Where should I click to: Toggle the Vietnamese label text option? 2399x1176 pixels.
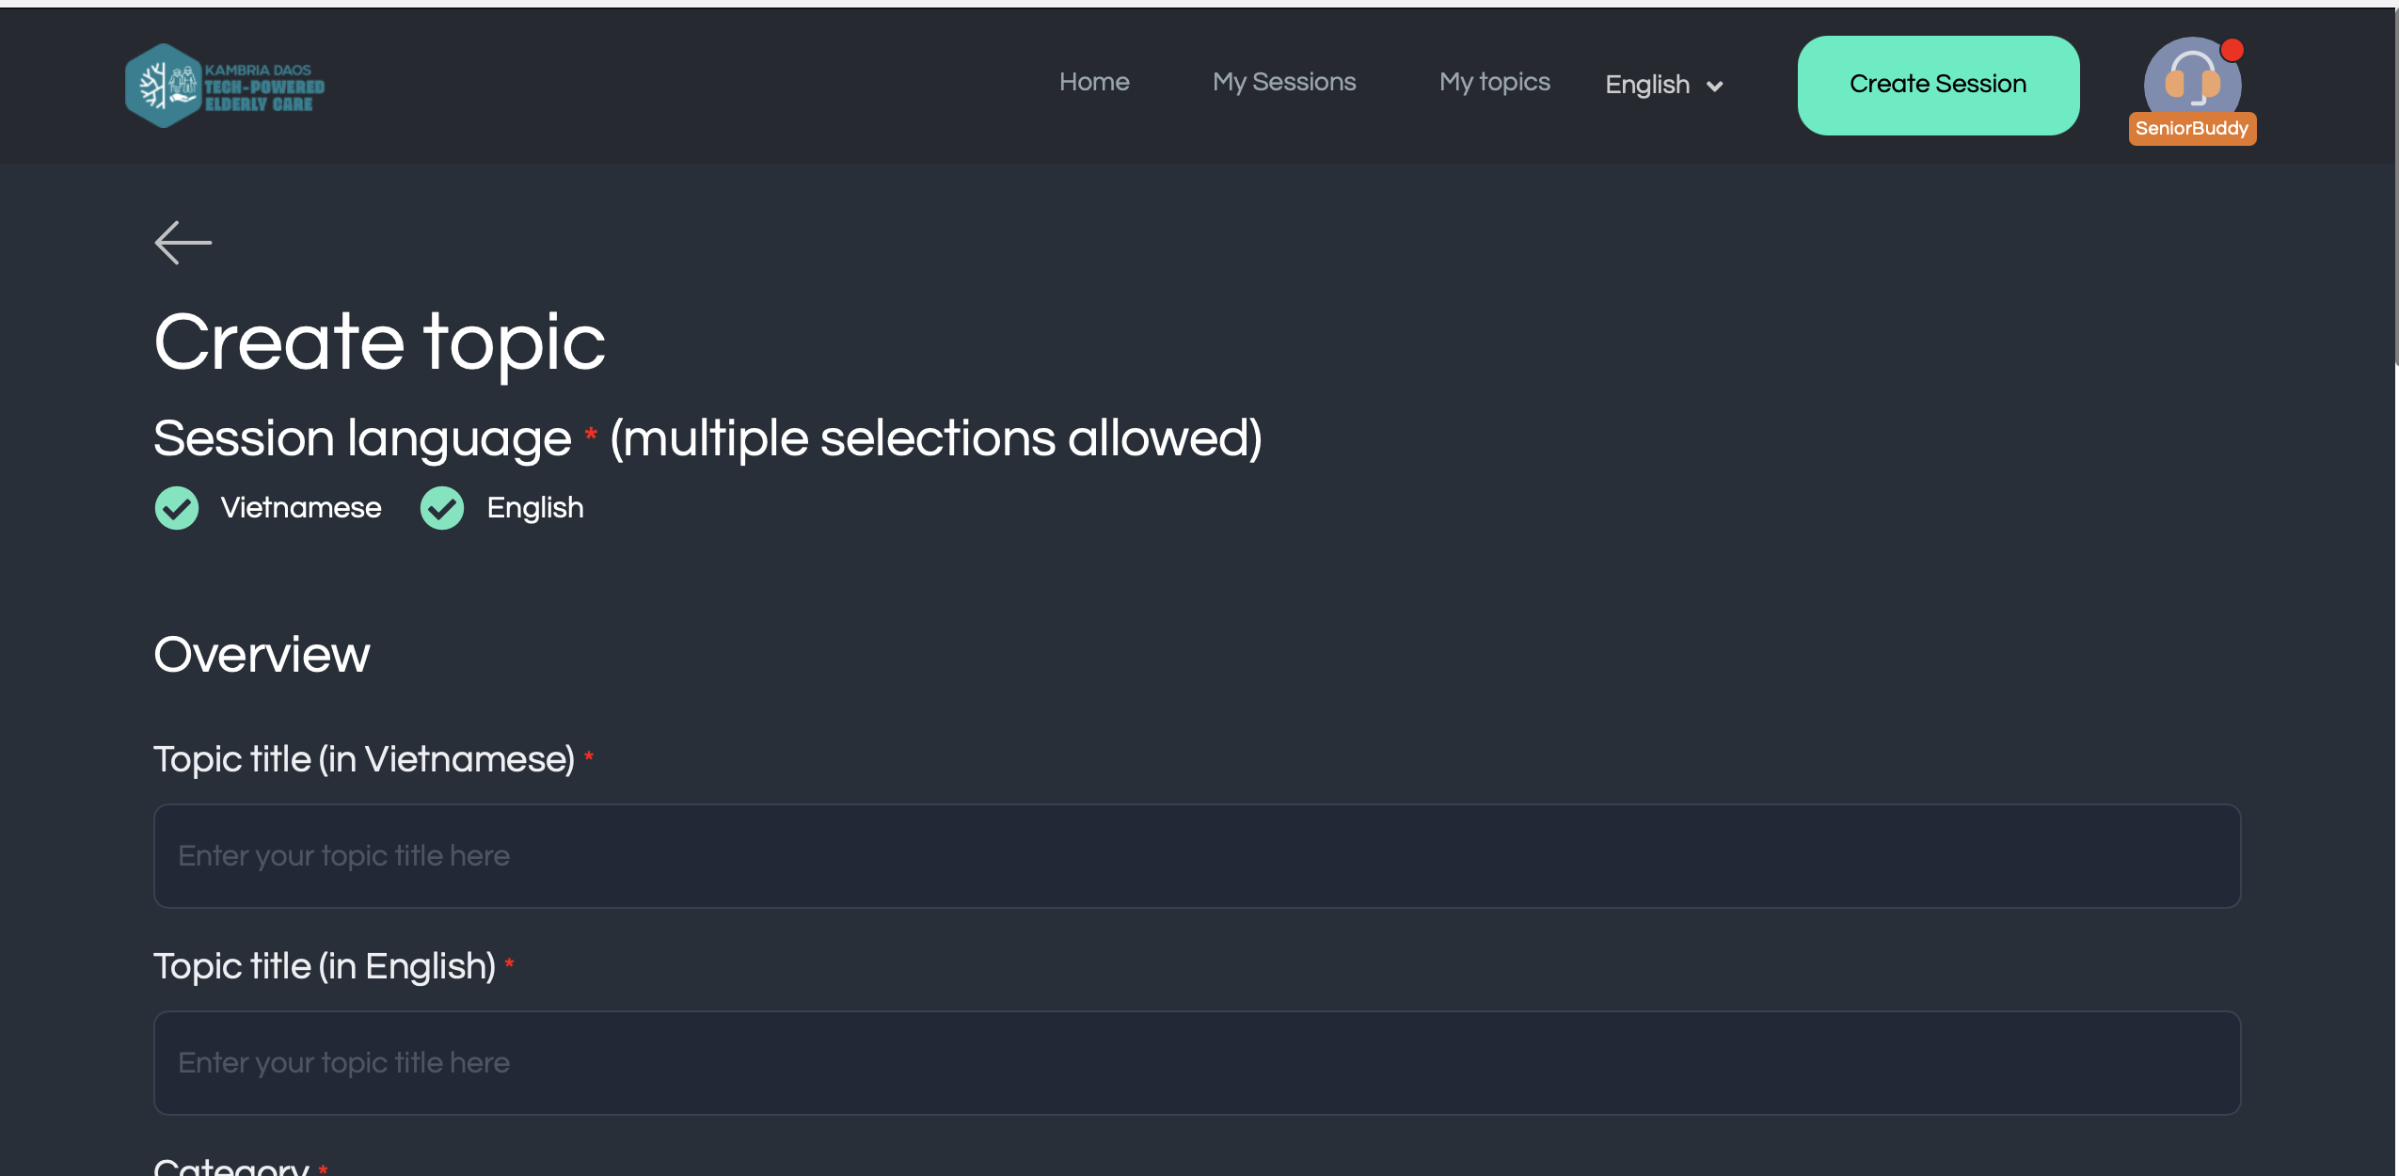(301, 508)
